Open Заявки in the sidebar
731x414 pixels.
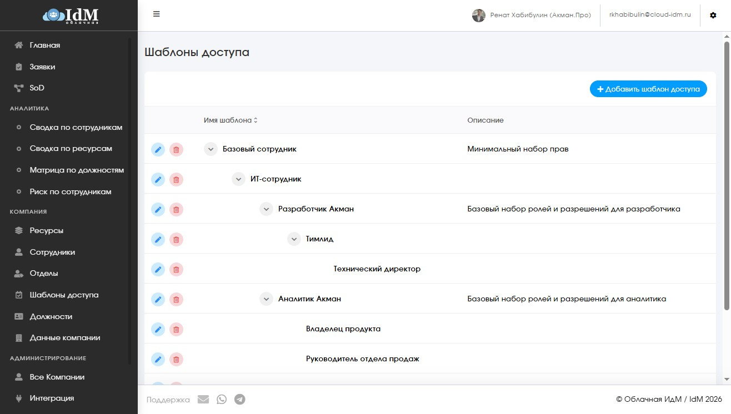pyautogui.click(x=42, y=67)
